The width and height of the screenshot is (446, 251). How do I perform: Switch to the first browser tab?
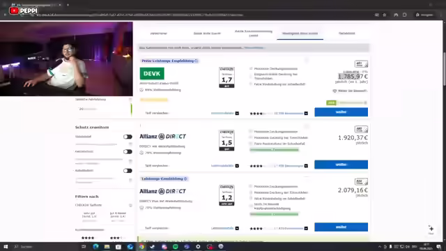[36, 5]
